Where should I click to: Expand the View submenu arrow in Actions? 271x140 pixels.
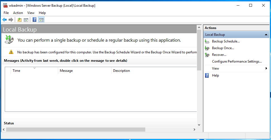[266, 68]
